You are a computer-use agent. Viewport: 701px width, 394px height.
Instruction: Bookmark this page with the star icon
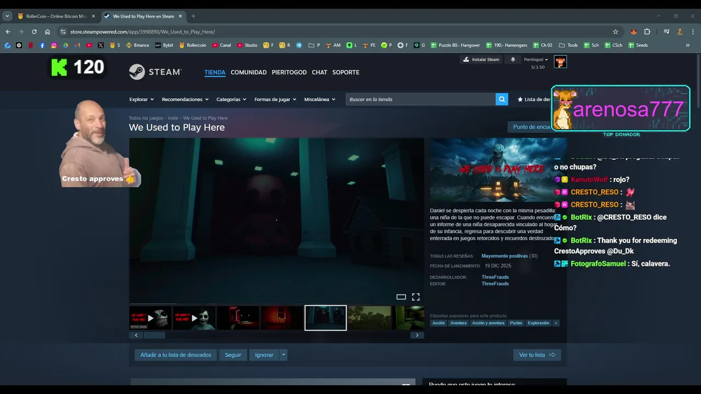pos(616,32)
